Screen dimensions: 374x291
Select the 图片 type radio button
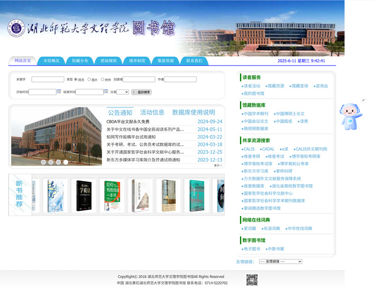click(89, 80)
